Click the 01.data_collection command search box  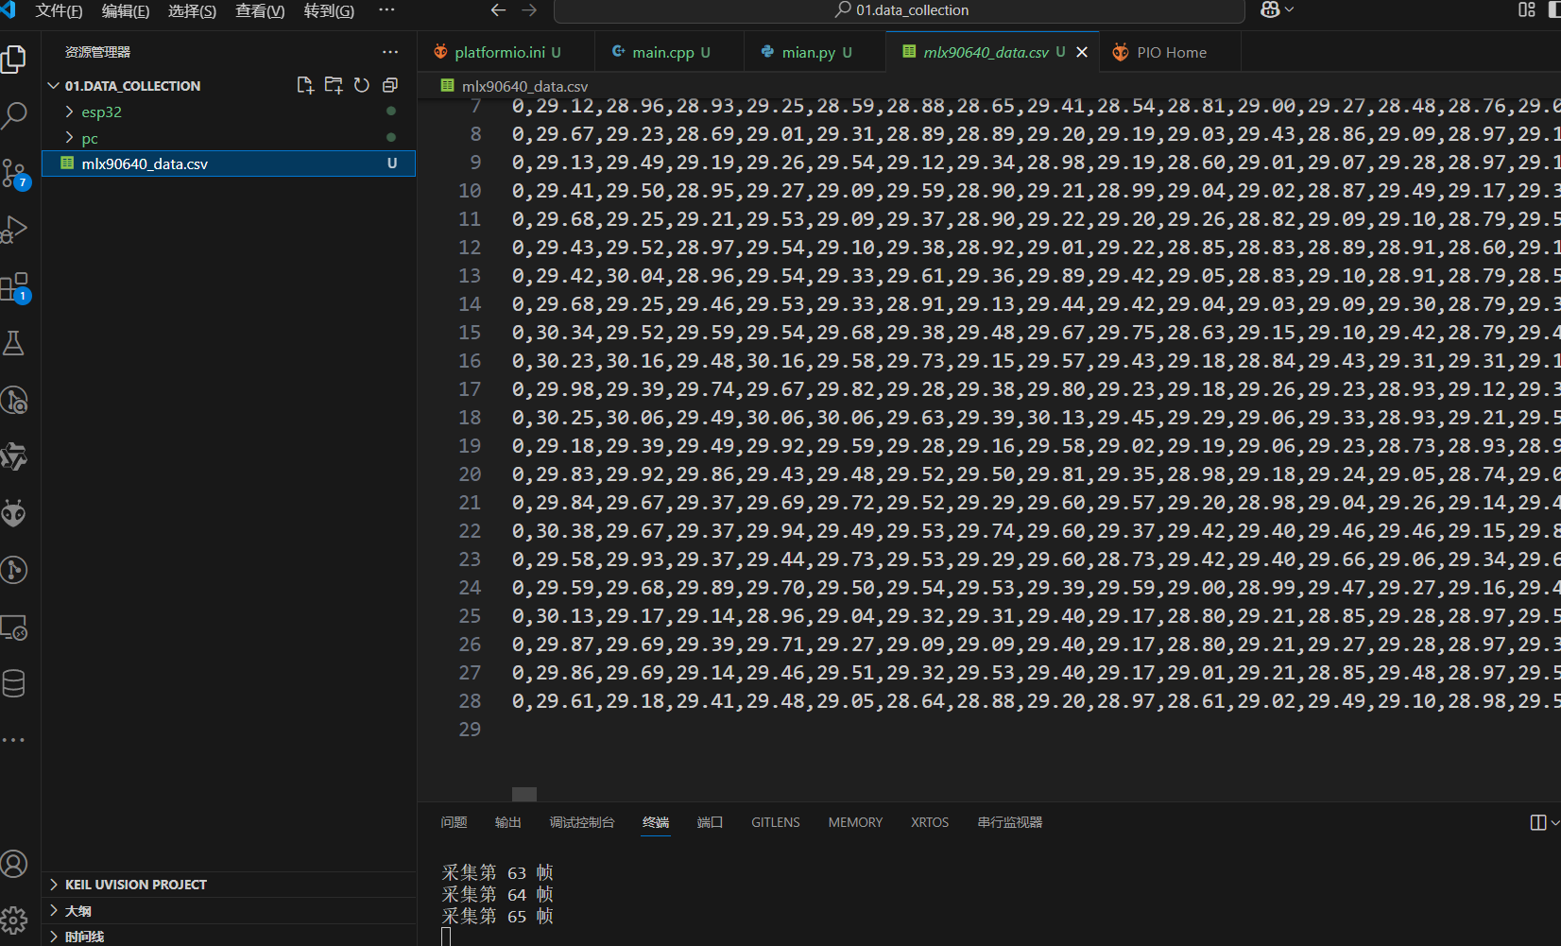pyautogui.click(x=900, y=10)
